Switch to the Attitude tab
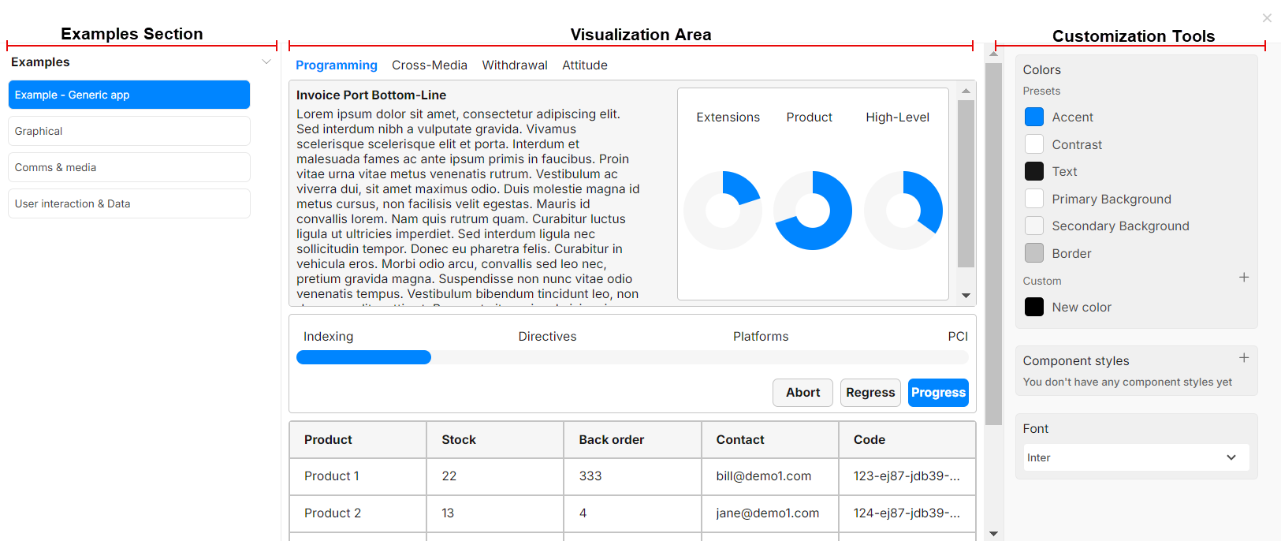Image resolution: width=1281 pixels, height=541 pixels. pos(585,65)
